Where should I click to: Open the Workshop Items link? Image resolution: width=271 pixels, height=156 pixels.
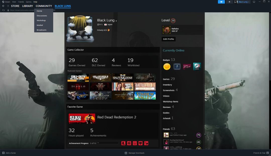pos(170,102)
